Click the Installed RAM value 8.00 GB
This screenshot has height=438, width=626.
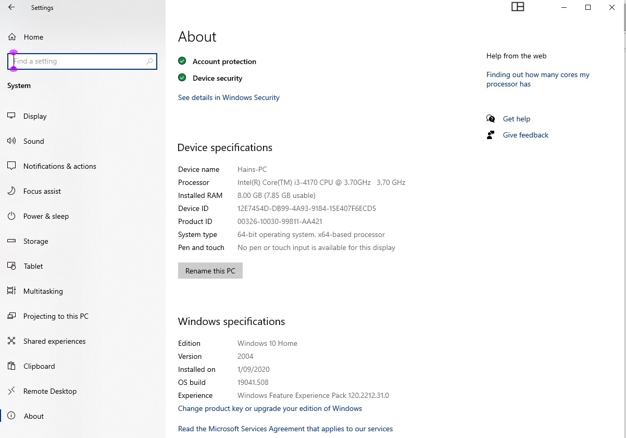pos(277,195)
